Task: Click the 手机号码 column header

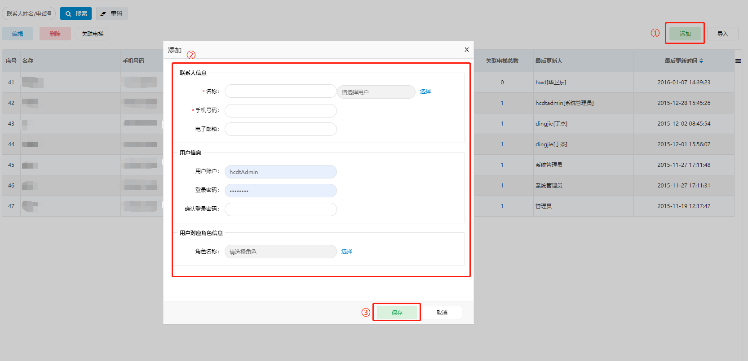Action: tap(133, 61)
